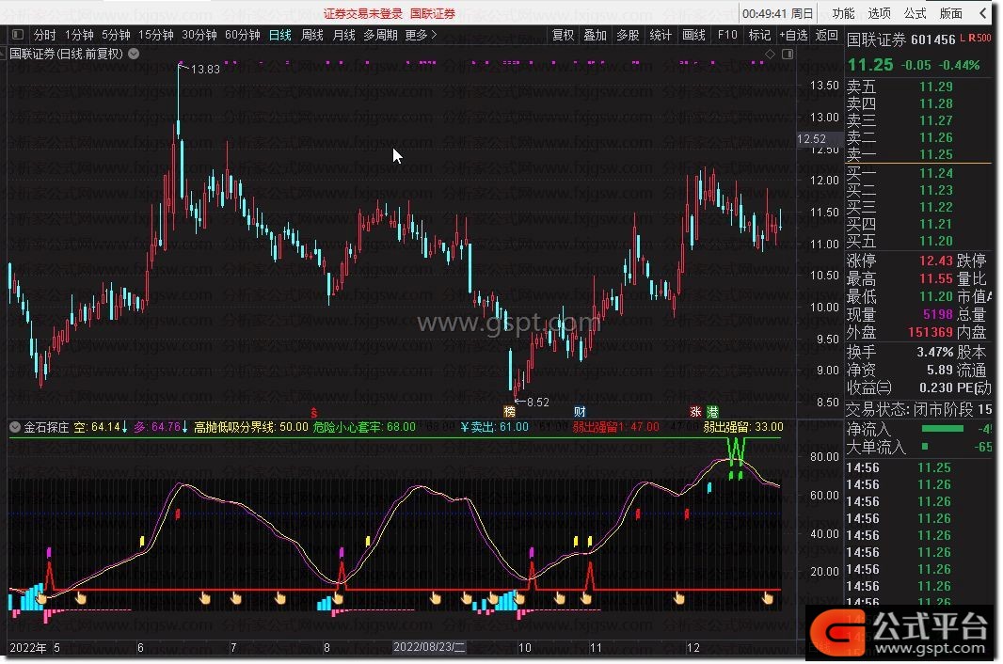Expand the 更多 timeframe list
The image size is (1003, 664).
(421, 35)
